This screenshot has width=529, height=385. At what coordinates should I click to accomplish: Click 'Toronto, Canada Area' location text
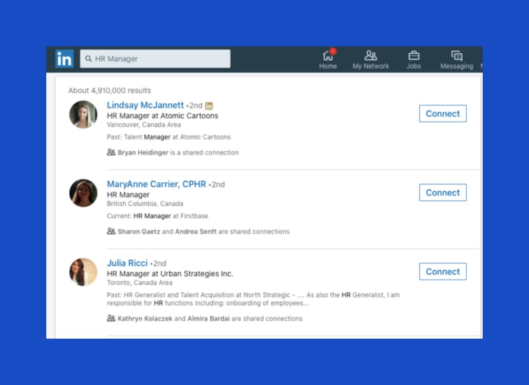140,283
